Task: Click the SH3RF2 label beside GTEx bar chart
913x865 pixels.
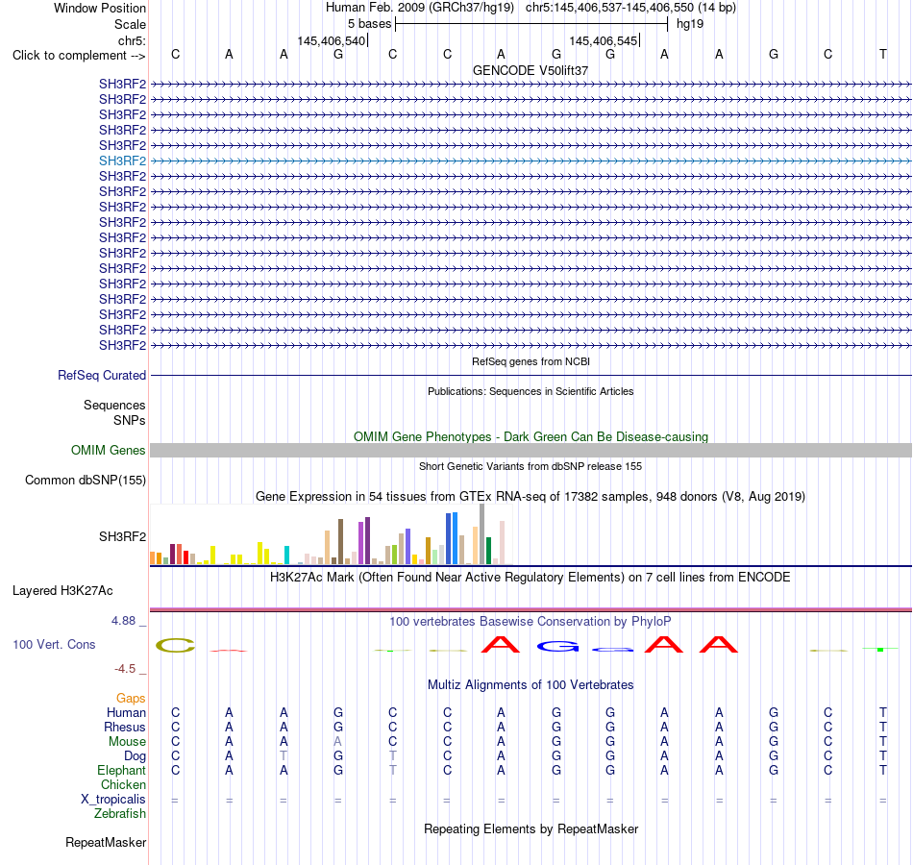Action: coord(122,536)
